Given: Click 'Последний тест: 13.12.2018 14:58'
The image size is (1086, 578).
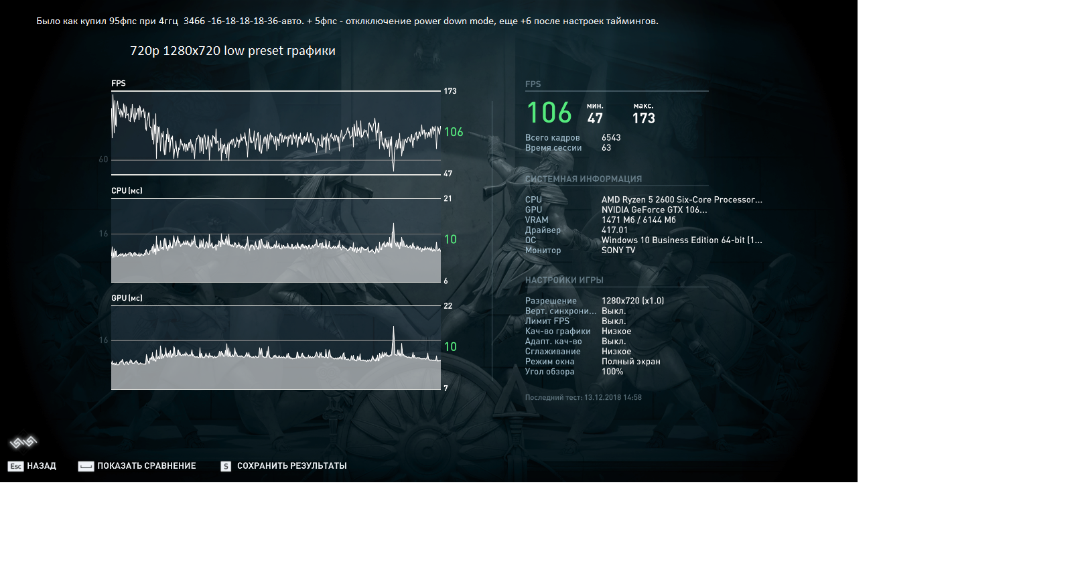Looking at the screenshot, I should tap(584, 398).
